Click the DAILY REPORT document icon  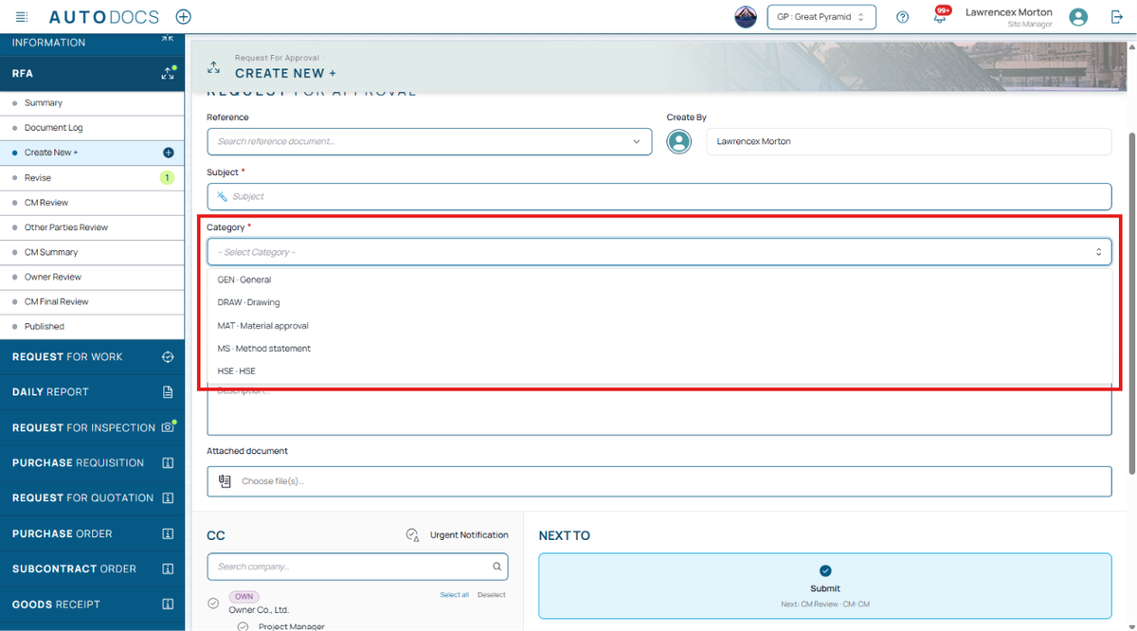tap(168, 392)
